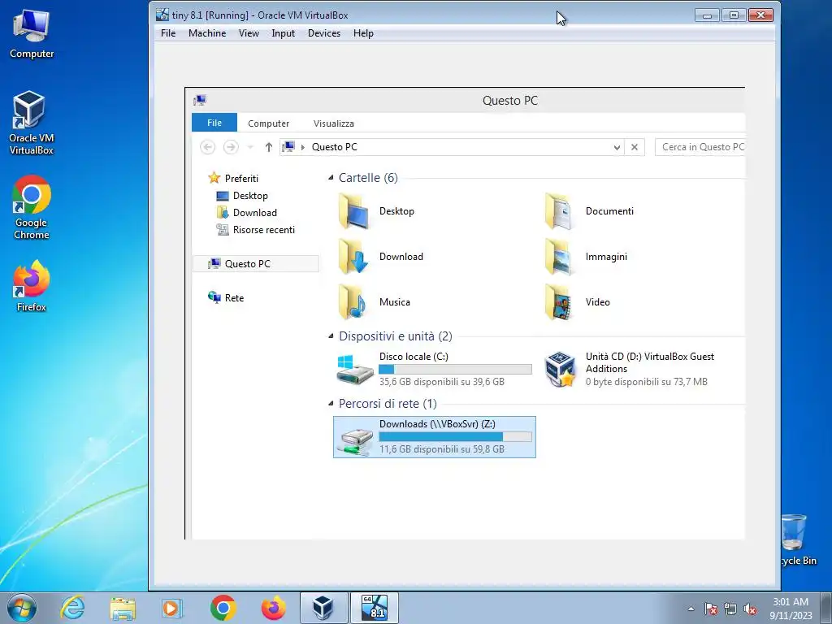This screenshot has height=624, width=832.
Task: Select the VirtualBox Guest Additions CD icon
Action: pos(561,370)
